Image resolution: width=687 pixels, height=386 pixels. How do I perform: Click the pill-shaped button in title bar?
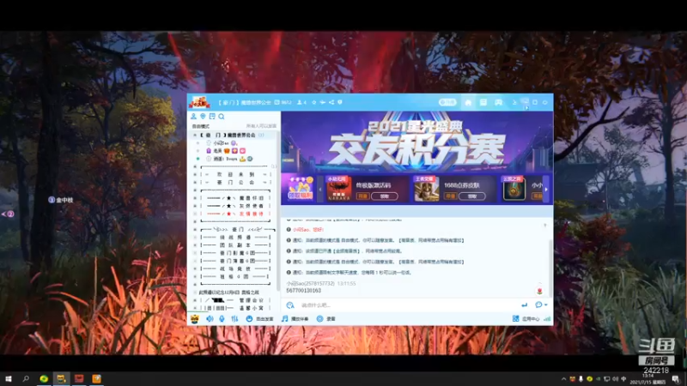tap(447, 102)
